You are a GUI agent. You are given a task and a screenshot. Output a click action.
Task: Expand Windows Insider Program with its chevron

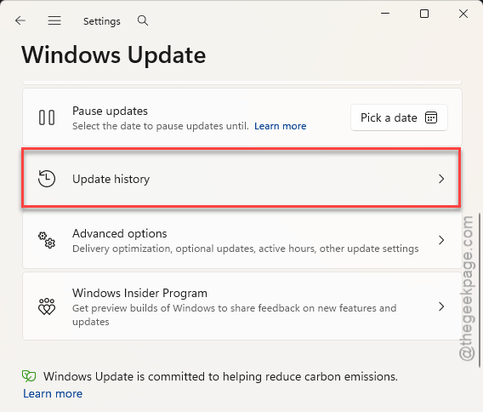point(441,306)
